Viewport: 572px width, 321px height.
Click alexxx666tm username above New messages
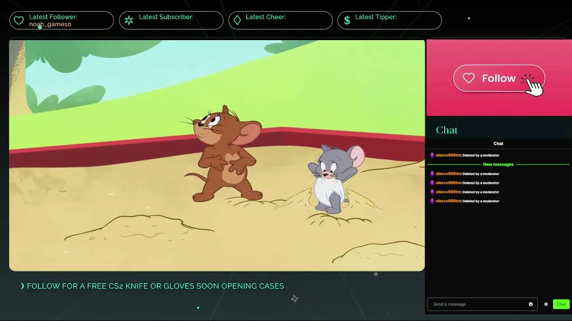pyautogui.click(x=448, y=155)
